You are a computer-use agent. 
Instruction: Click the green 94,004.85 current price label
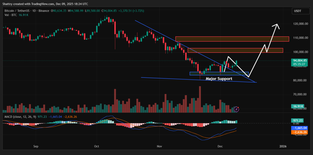click(300, 60)
